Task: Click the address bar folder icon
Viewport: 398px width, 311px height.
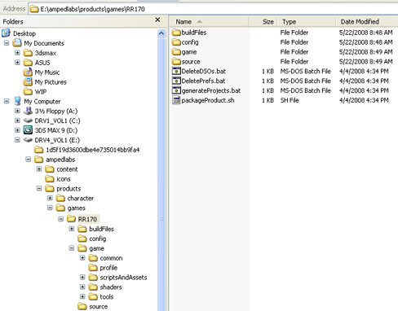Action: point(34,9)
